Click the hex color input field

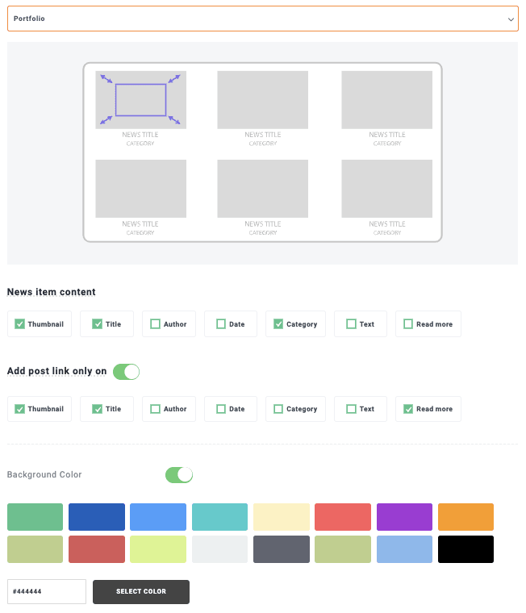(x=47, y=591)
